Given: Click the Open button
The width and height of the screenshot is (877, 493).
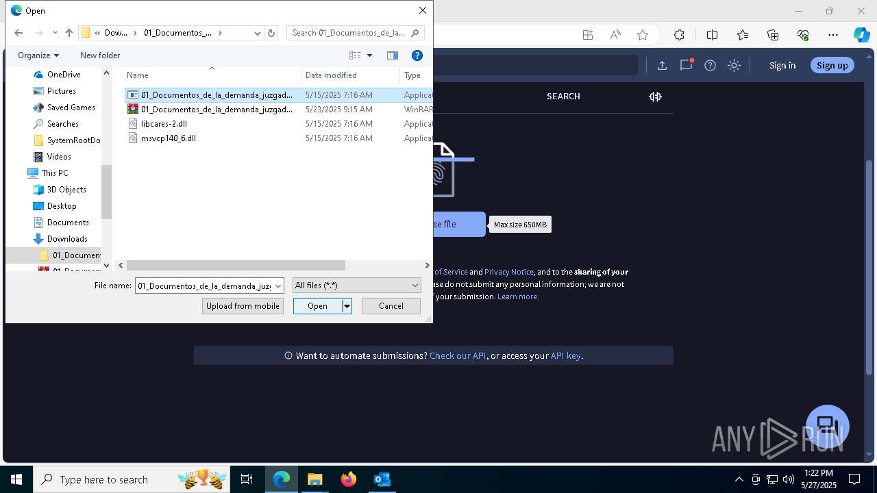Looking at the screenshot, I should (317, 306).
